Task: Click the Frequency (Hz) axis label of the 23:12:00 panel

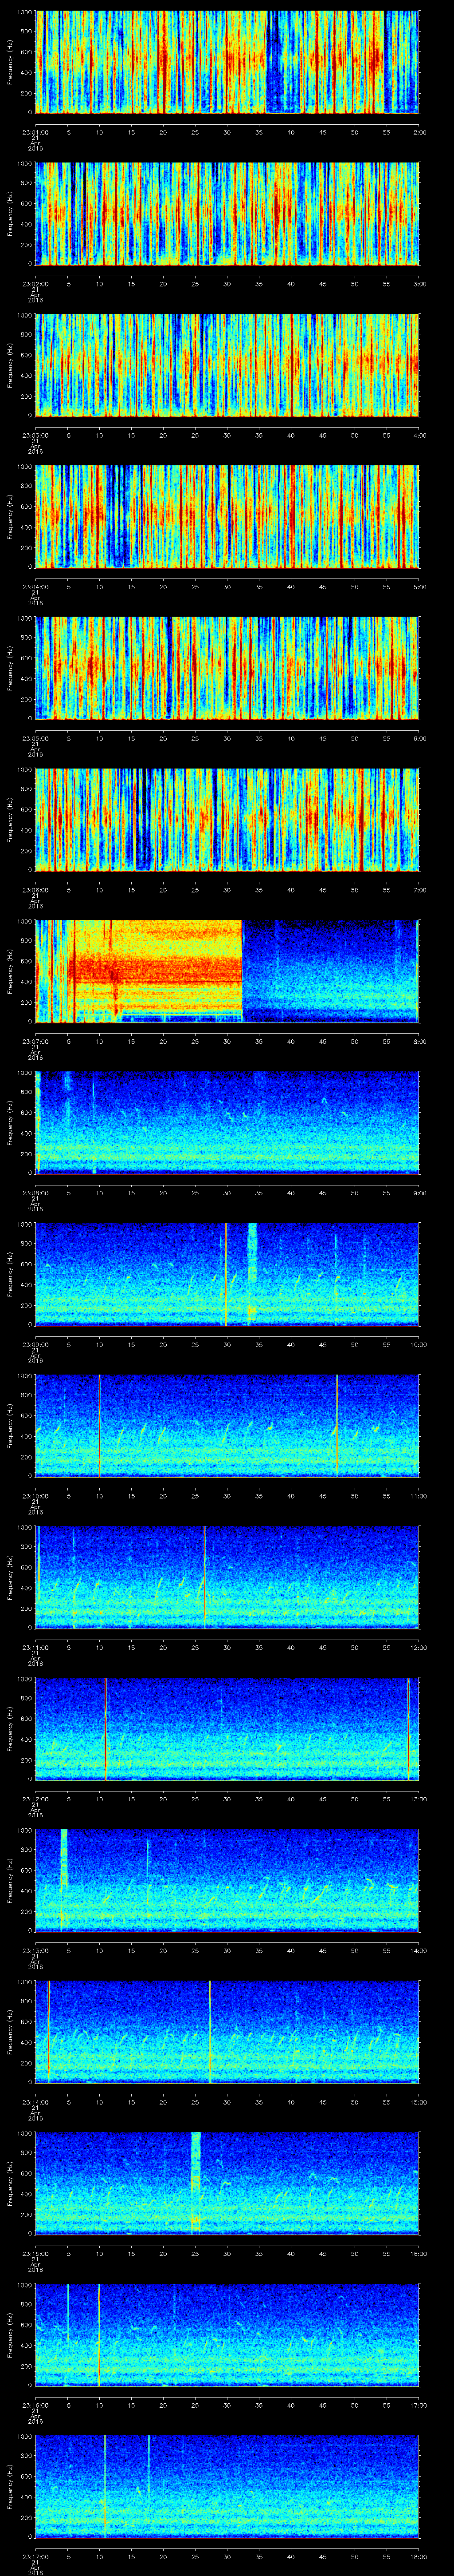Action: 10,1728
